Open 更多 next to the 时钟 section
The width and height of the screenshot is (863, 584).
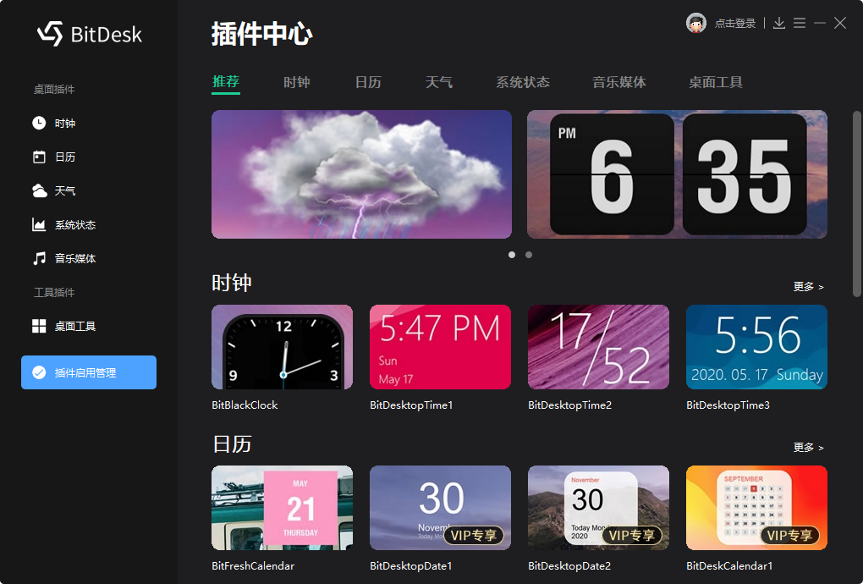point(807,286)
